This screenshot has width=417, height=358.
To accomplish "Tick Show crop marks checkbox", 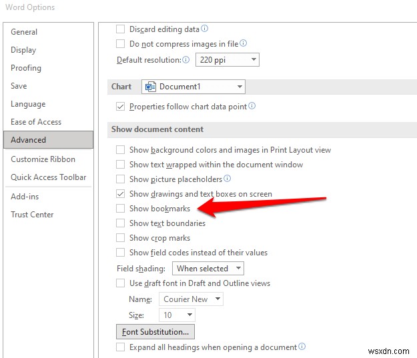I will tap(121, 237).
